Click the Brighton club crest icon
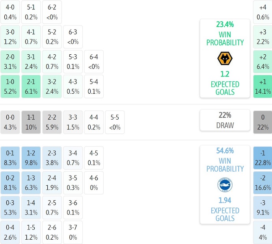The height and width of the screenshot is (244, 272). pos(225,185)
